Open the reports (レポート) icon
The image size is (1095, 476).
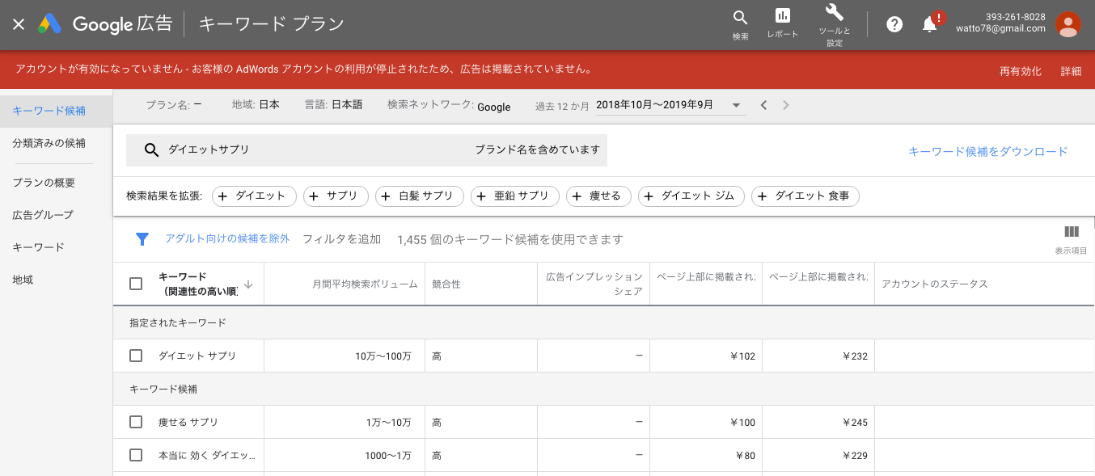(x=782, y=17)
